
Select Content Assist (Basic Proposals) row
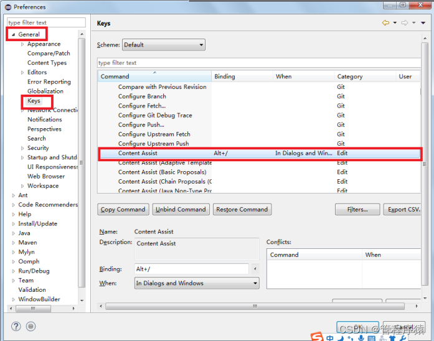(259, 172)
